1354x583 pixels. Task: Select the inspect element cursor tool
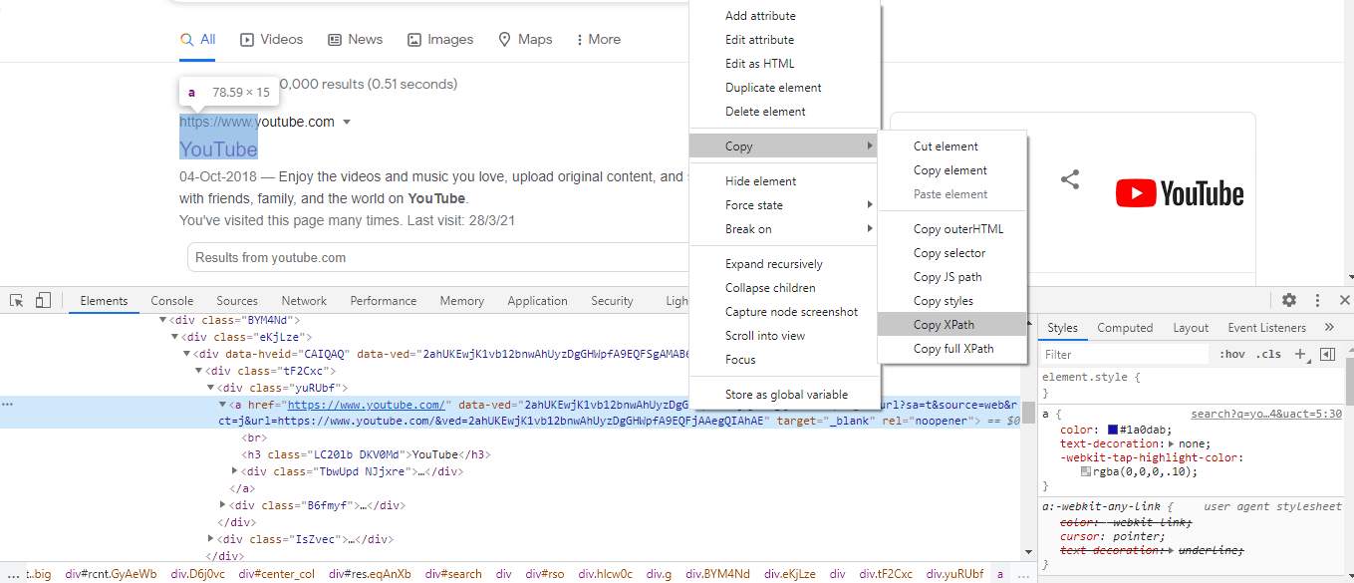[15, 300]
